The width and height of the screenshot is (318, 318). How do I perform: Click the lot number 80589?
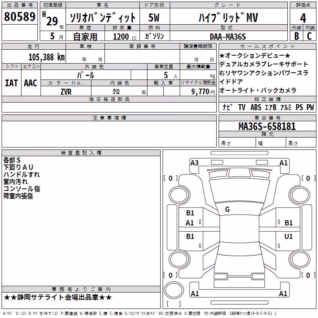click(x=19, y=16)
